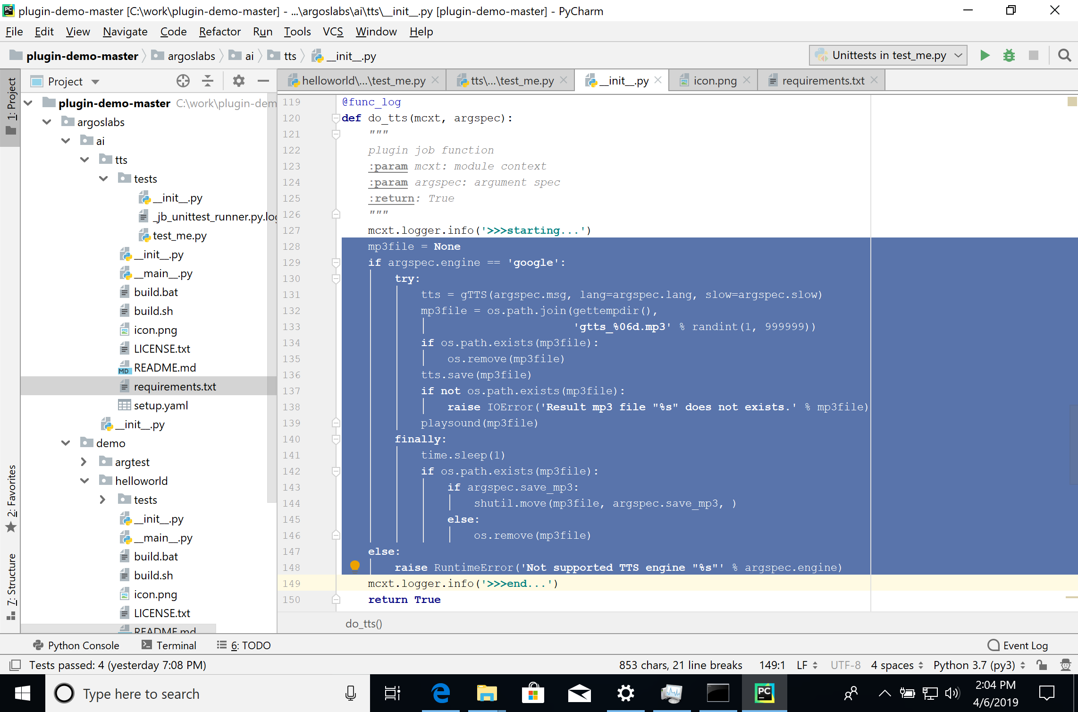Open Task View on taskbar
This screenshot has width=1078, height=712.
pyautogui.click(x=393, y=693)
